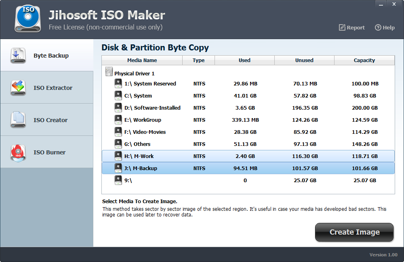Click the 101.66 GB capacity value
The image size is (404, 262).
[365, 168]
